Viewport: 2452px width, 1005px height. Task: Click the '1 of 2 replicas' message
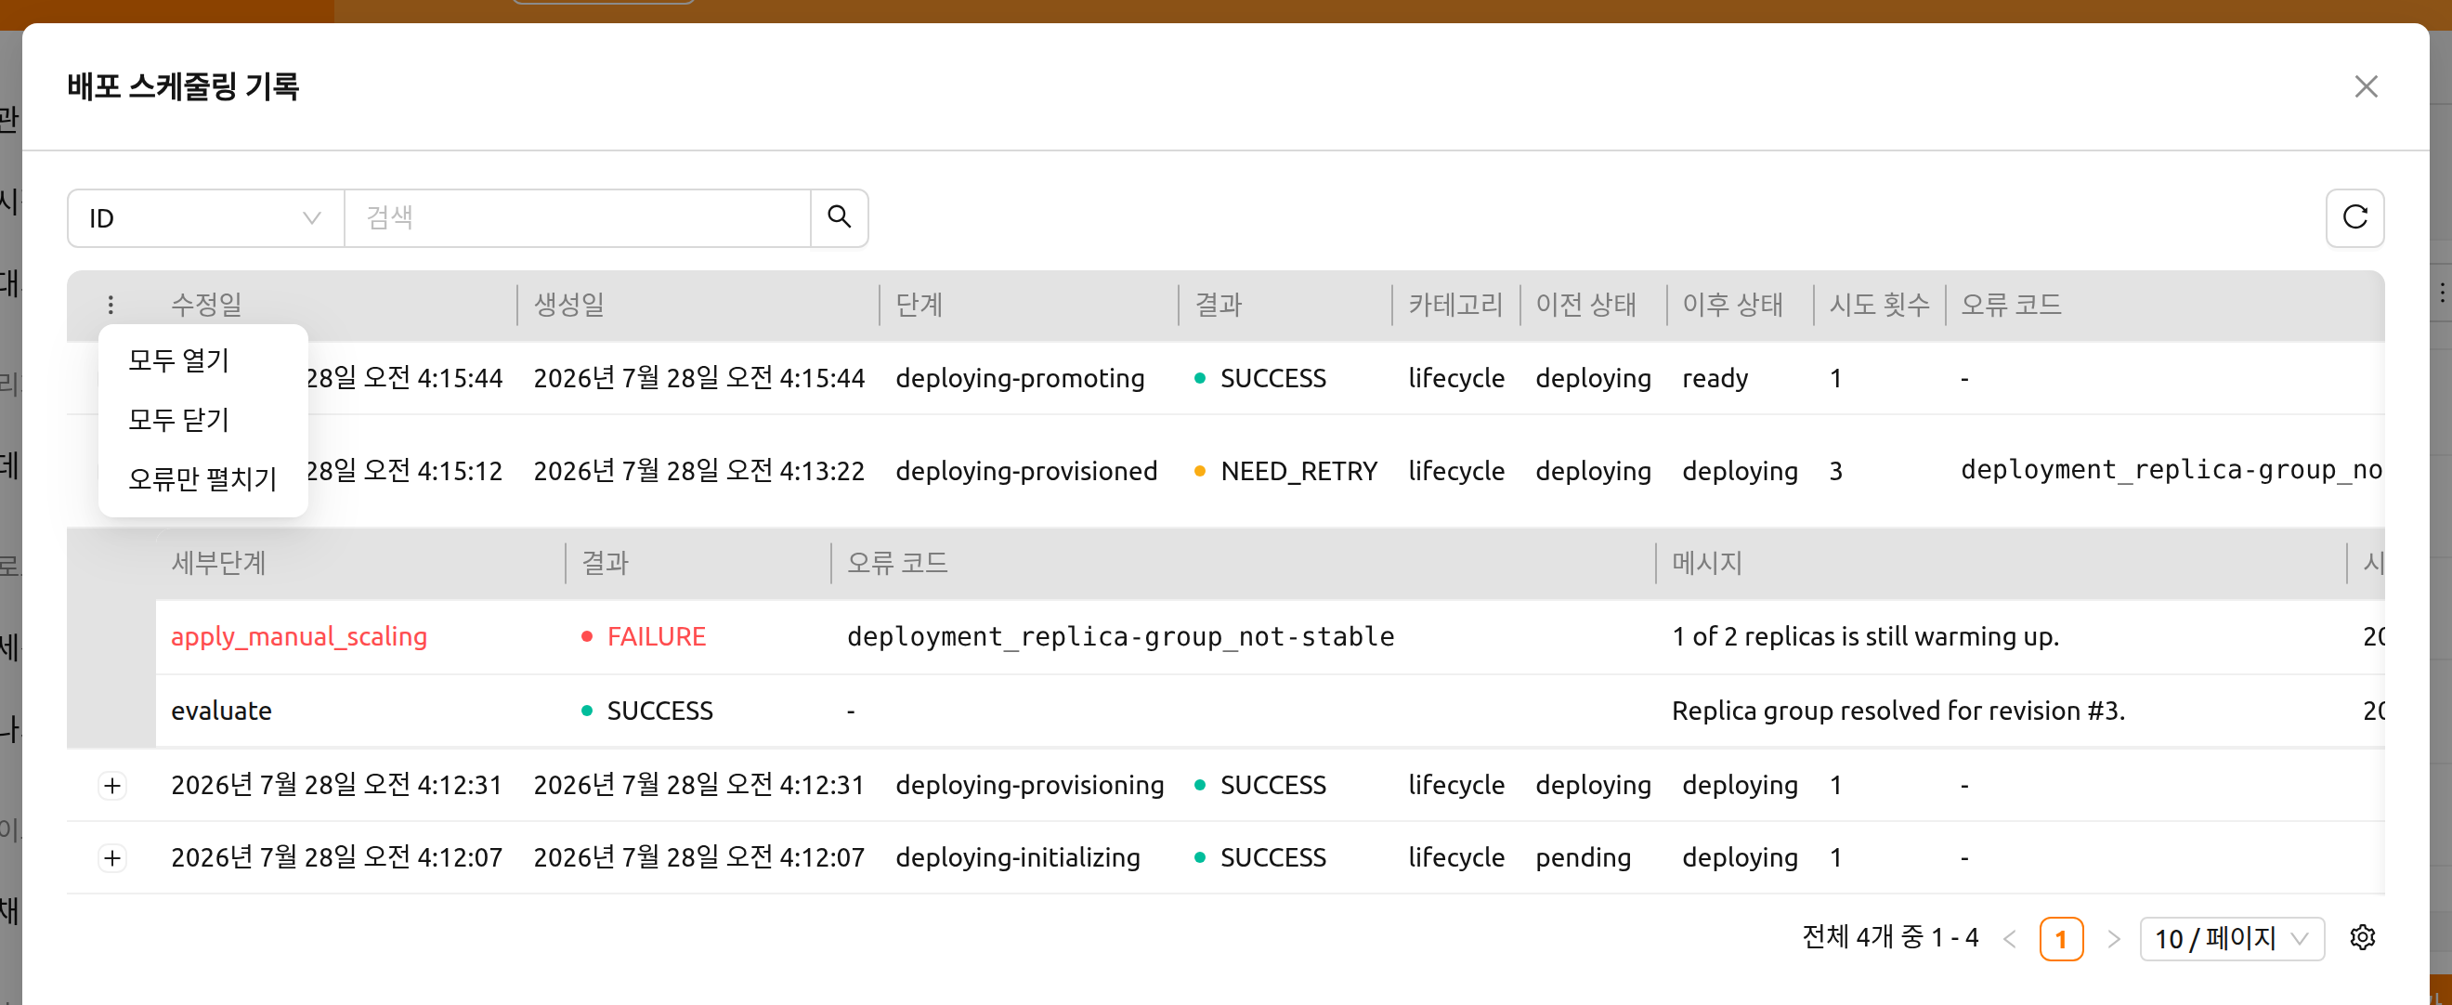[x=1865, y=636]
